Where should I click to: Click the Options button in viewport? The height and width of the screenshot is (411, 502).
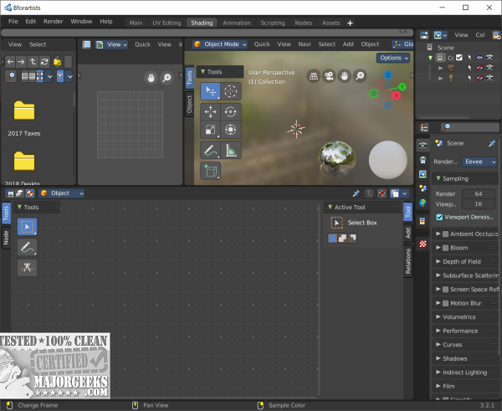pyautogui.click(x=393, y=58)
